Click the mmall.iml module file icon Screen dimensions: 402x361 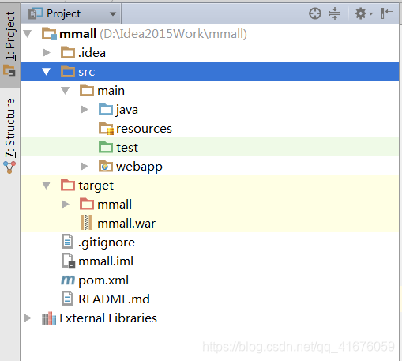[x=68, y=261]
